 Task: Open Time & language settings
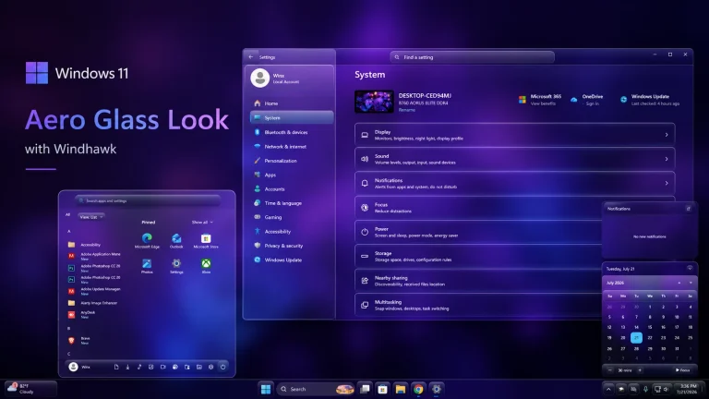[291, 203]
